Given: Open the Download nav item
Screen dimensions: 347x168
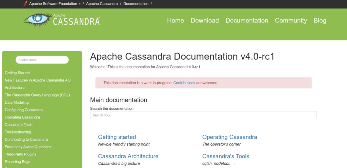Looking at the screenshot, I should (x=205, y=21).
